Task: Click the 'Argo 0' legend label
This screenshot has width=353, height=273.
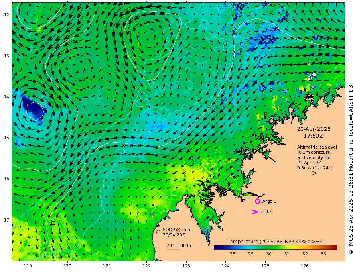Action: (269, 201)
